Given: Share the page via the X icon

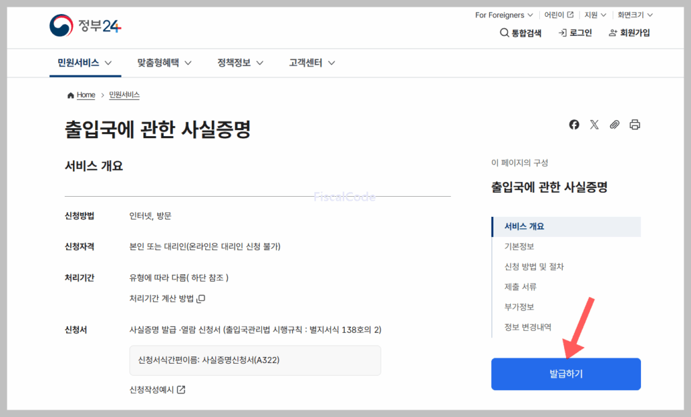Looking at the screenshot, I should tap(595, 124).
